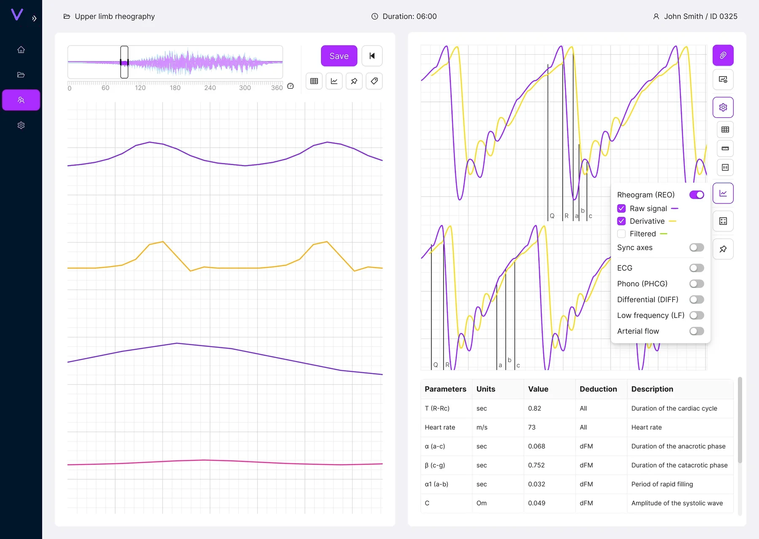Image resolution: width=759 pixels, height=539 pixels.
Task: Pin the left panel view
Action: 354,81
